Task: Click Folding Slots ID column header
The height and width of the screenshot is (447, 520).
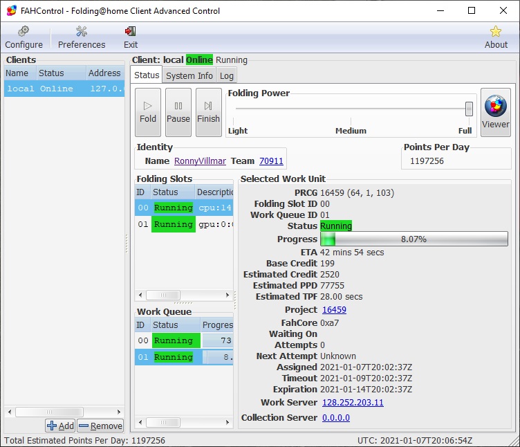Action: 142,192
